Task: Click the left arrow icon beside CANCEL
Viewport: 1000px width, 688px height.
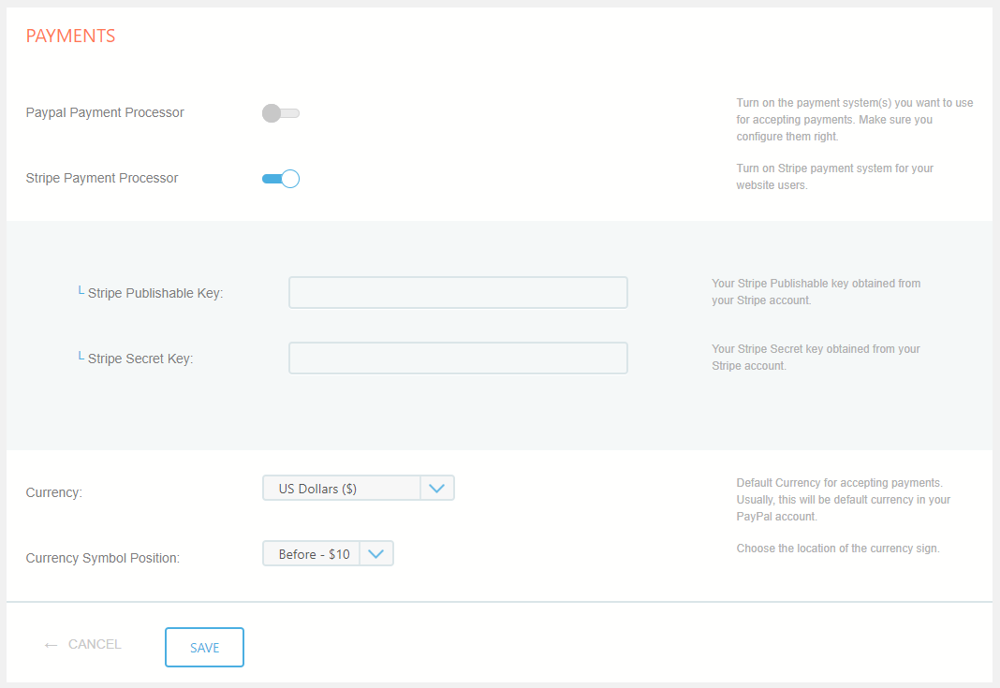Action: 51,645
